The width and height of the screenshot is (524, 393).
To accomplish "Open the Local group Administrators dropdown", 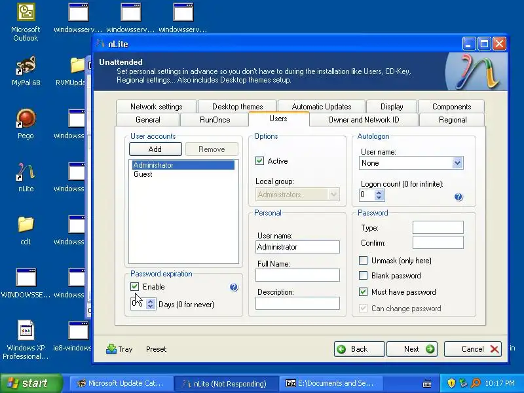I will click(x=333, y=195).
